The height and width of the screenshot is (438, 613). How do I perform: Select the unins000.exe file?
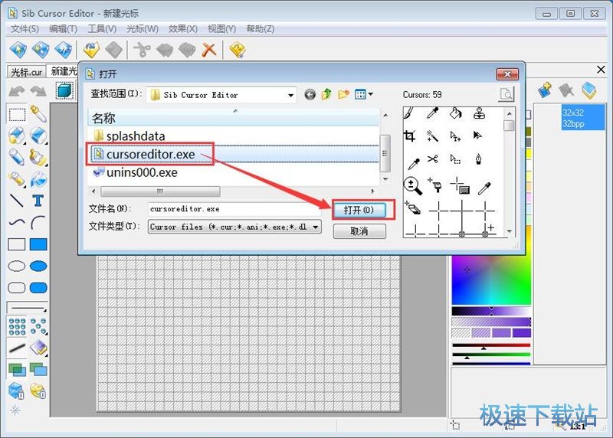tap(136, 172)
